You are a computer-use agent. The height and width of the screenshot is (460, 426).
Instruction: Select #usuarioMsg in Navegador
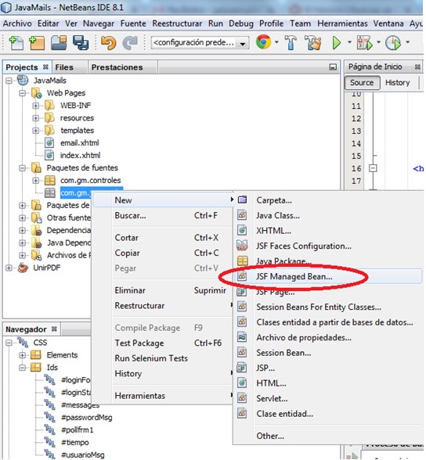point(82,455)
